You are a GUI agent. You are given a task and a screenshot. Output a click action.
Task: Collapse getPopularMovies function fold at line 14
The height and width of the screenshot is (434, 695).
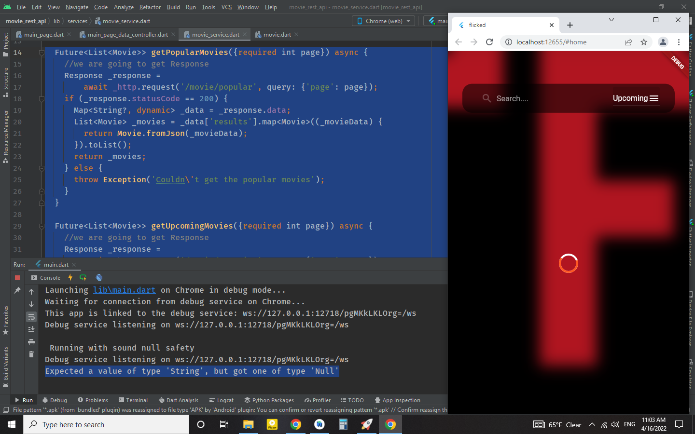[42, 53]
